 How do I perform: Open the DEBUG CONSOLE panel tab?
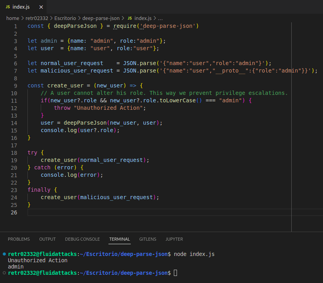[82, 239]
